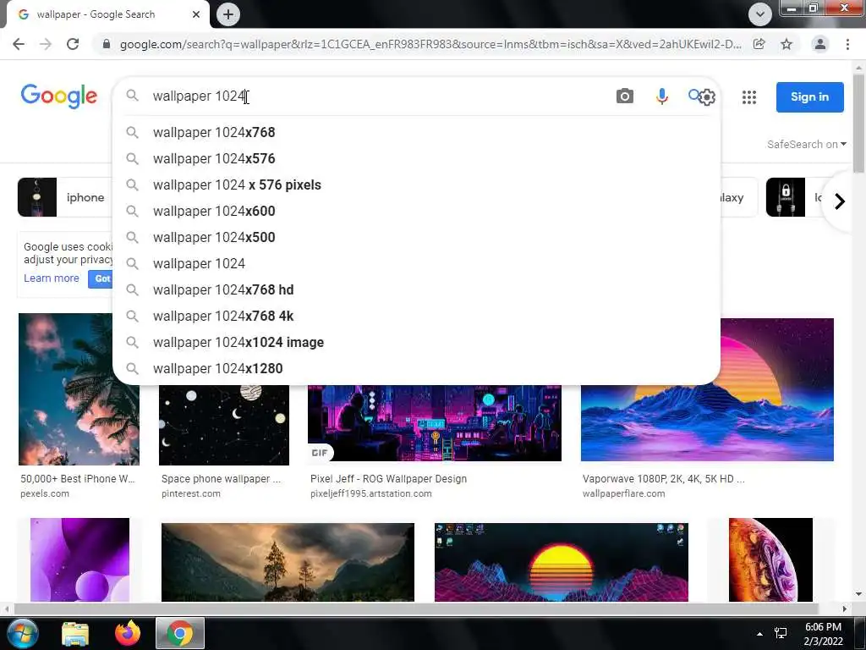Click pexels.com source link
The image size is (866, 650).
click(45, 493)
